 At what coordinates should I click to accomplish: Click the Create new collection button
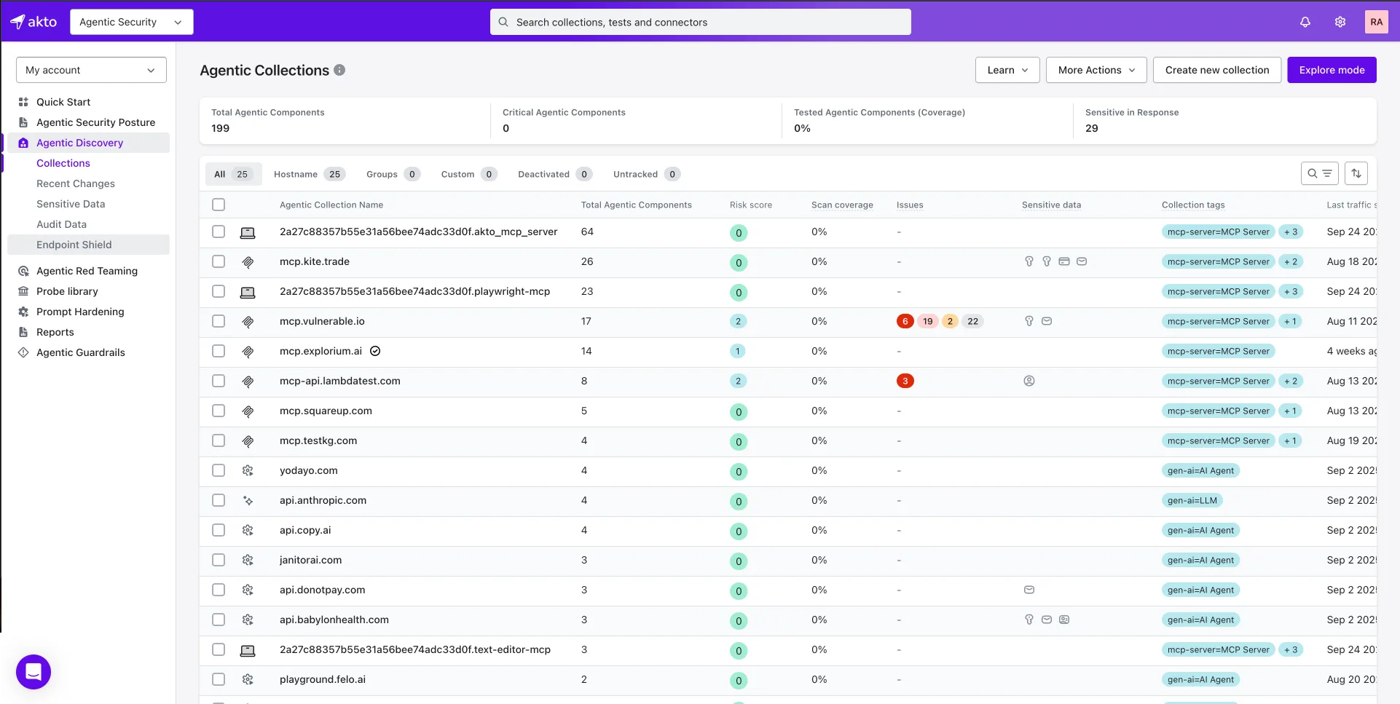coord(1216,70)
